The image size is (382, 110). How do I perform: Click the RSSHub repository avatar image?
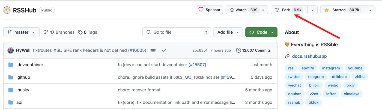(7, 10)
